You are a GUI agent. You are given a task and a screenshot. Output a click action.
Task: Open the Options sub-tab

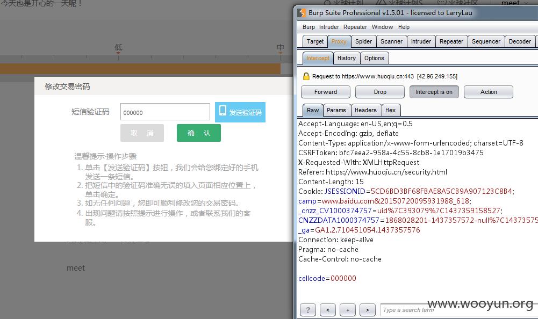[x=374, y=58]
